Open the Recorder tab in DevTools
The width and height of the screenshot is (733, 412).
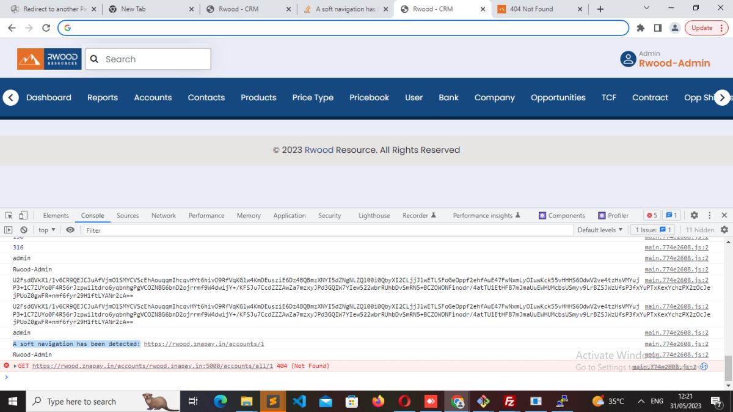(419, 215)
